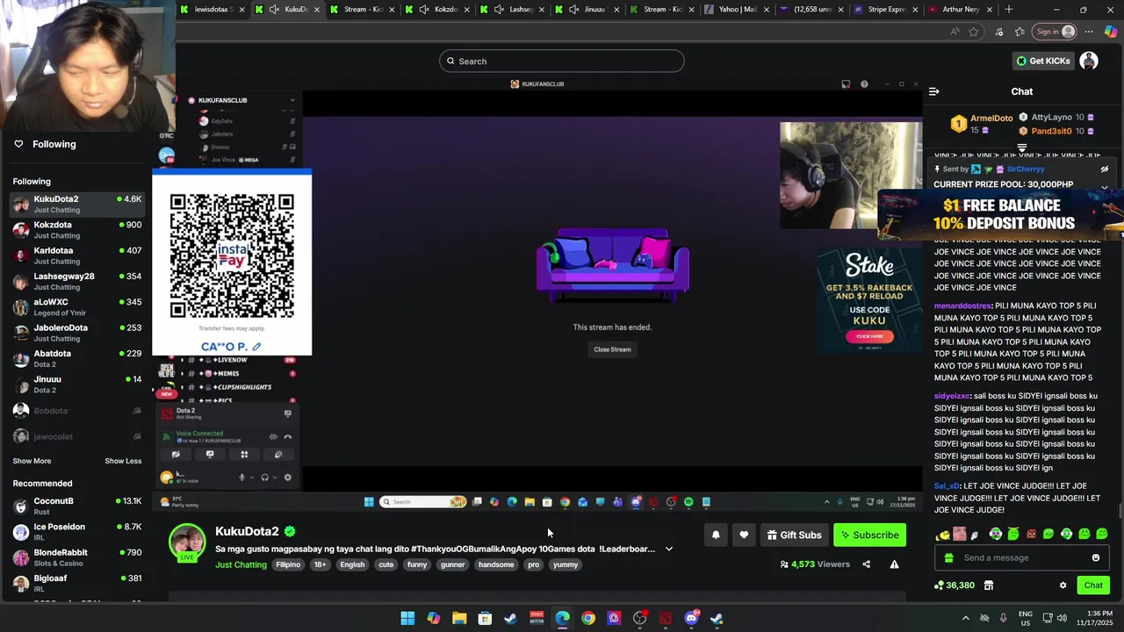This screenshot has height=632, width=1124.
Task: Expand the KUKUFANSCLUB Discord server dropdown
Action: (x=292, y=100)
